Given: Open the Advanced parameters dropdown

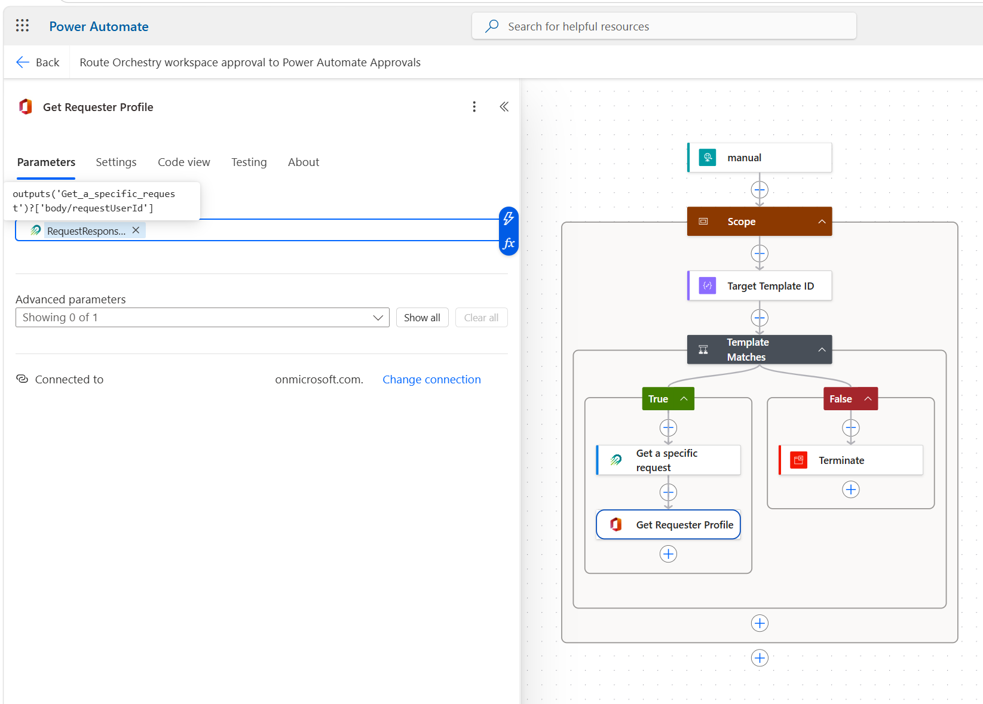Looking at the screenshot, I should (203, 318).
